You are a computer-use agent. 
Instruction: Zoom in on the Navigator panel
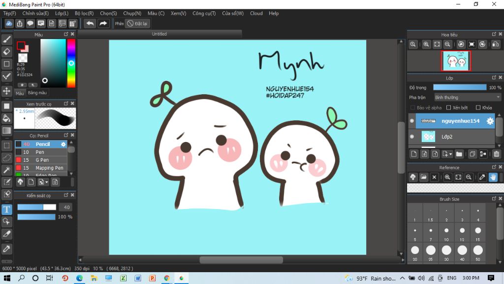tap(426, 44)
